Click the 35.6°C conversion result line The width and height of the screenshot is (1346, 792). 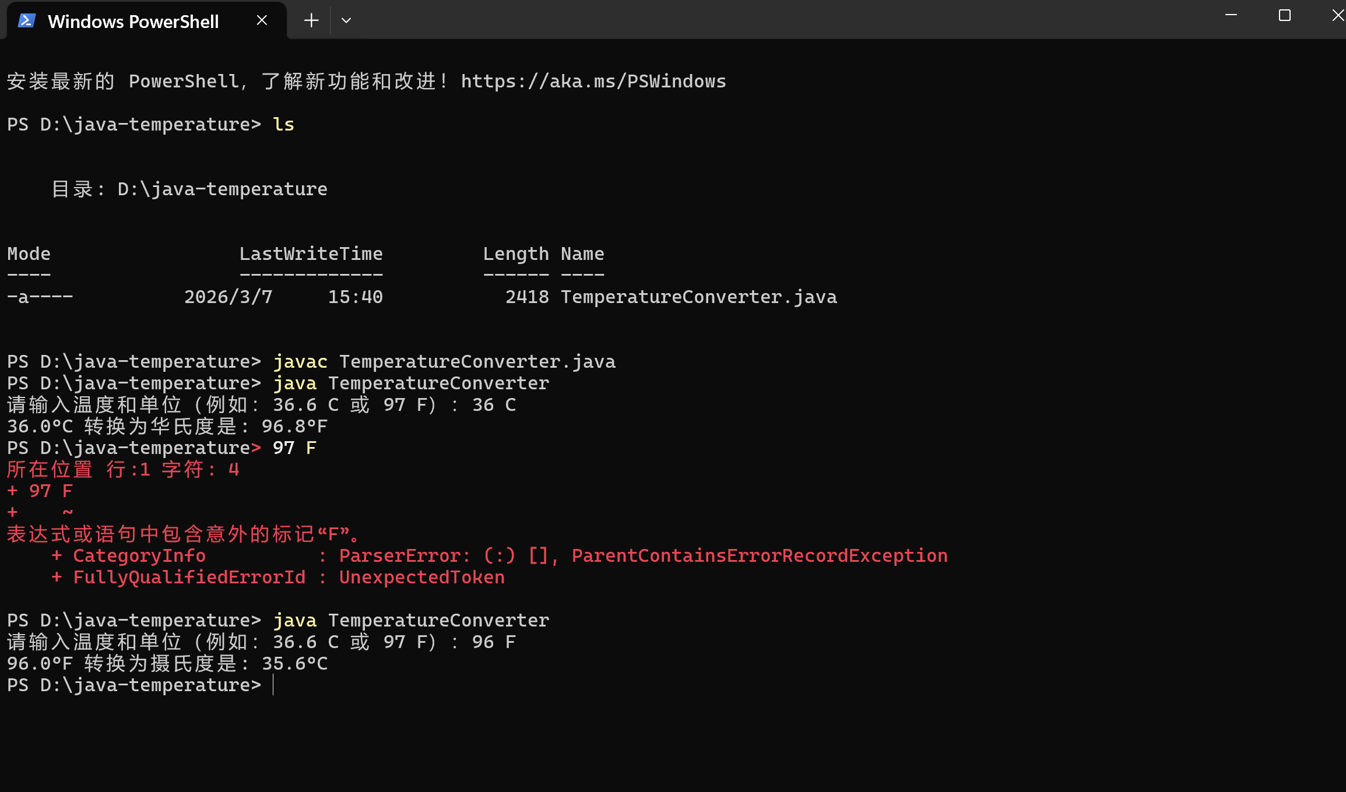pos(167,663)
